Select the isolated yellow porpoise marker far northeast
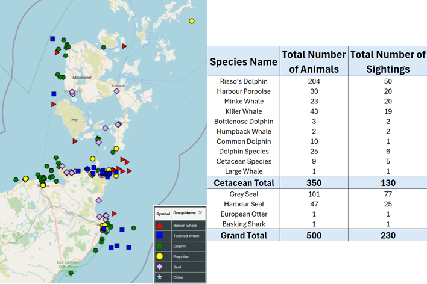 pyautogui.click(x=192, y=21)
